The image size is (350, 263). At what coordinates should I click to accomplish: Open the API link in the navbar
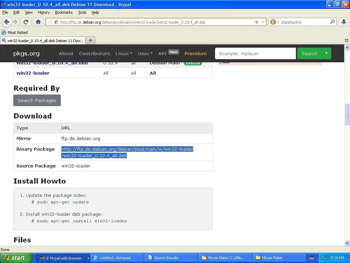162,54
